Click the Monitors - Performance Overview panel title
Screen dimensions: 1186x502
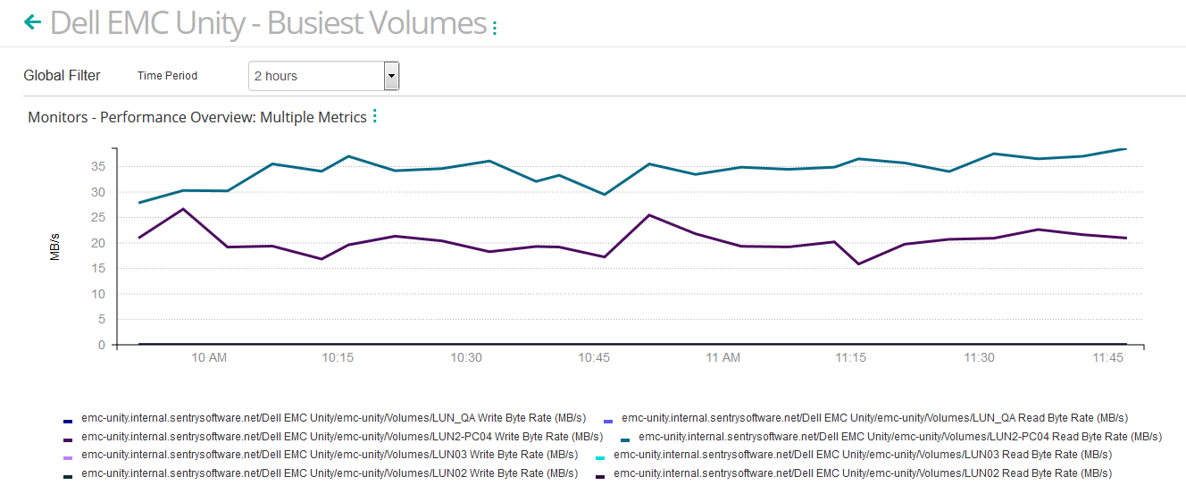click(196, 117)
